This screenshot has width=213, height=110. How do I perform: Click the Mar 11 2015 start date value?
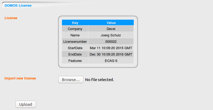pyautogui.click(x=111, y=48)
